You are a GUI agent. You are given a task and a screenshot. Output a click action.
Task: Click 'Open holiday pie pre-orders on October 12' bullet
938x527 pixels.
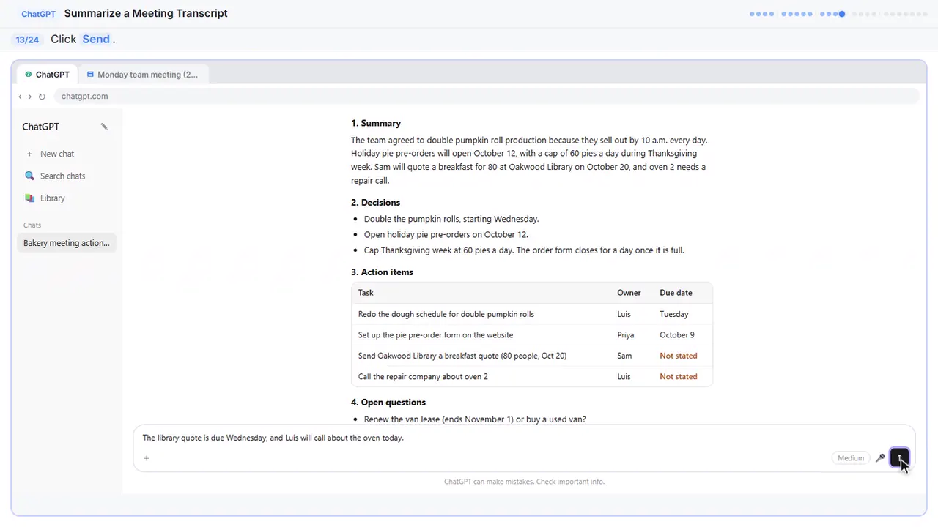pyautogui.click(x=446, y=234)
